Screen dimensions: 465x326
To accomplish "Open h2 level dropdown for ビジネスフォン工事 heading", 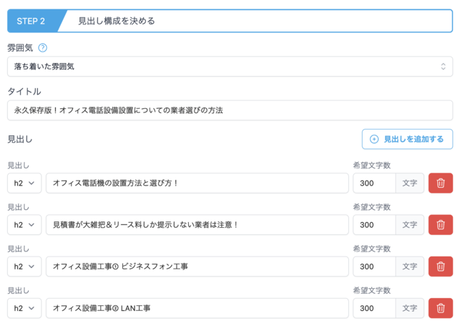I will click(24, 267).
